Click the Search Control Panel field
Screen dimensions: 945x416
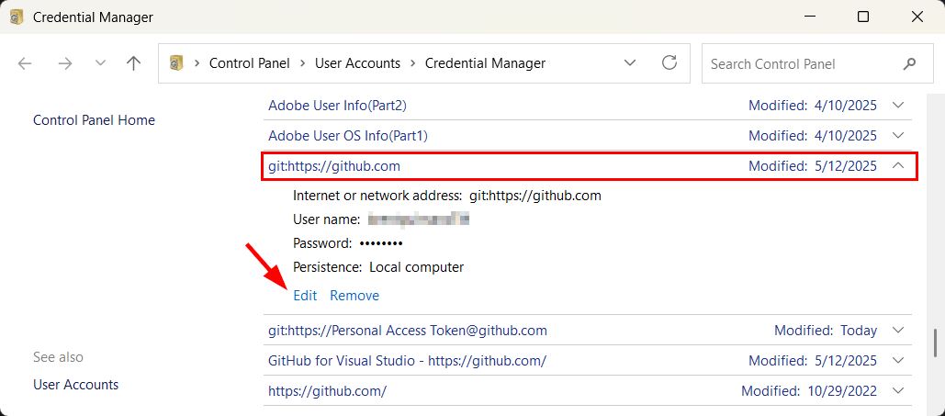pyautogui.click(x=797, y=64)
